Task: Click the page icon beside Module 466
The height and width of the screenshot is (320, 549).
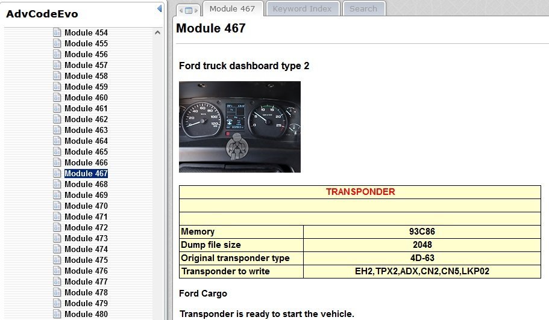Action: click(x=57, y=162)
